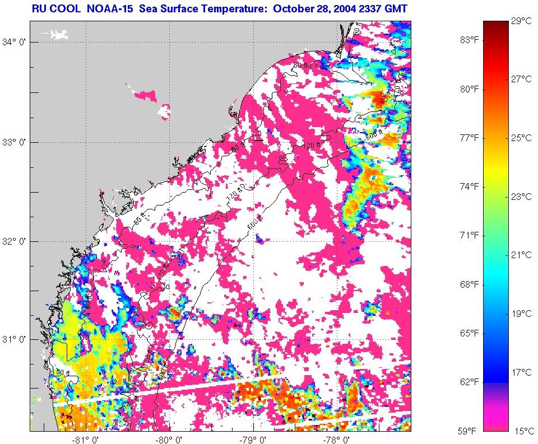The image size is (538, 444).
Task: Select the 34° 0' latitude label
Action: pyautogui.click(x=13, y=42)
